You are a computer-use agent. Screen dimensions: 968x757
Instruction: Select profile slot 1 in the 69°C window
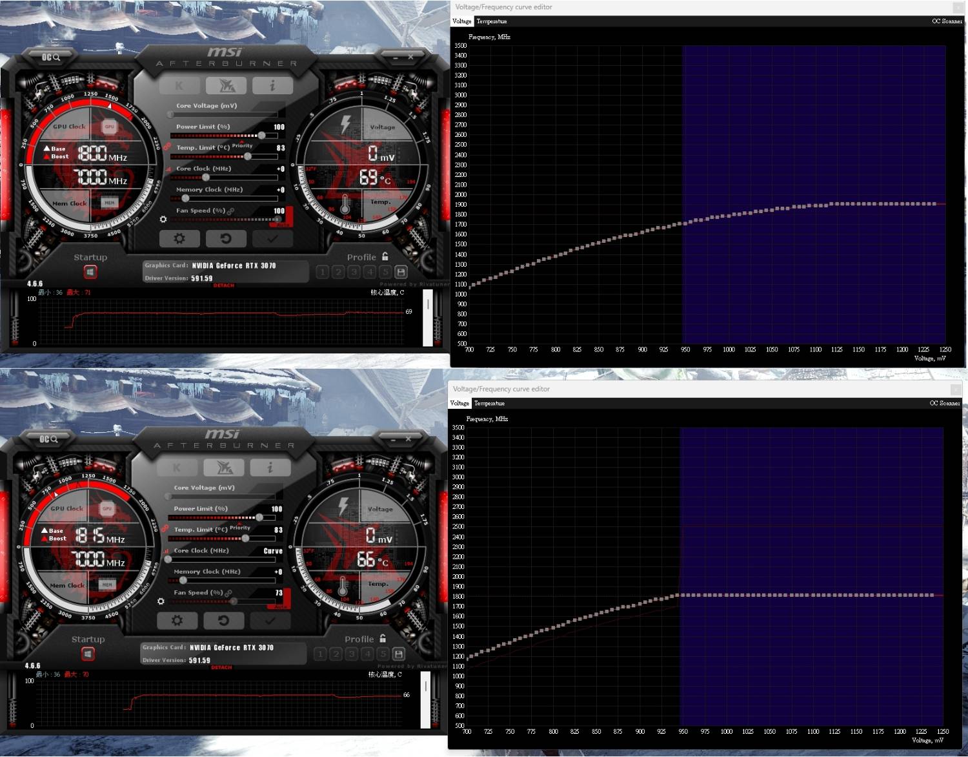tap(323, 272)
